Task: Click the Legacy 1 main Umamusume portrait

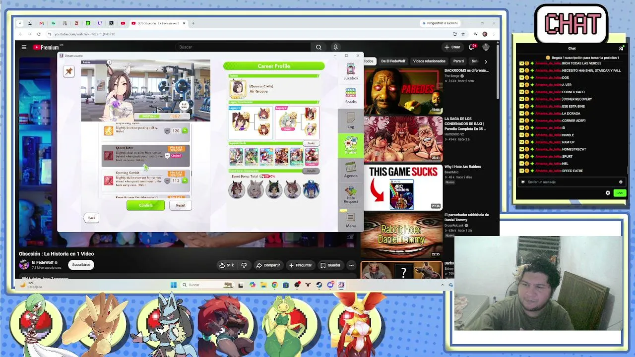Action: (x=240, y=122)
